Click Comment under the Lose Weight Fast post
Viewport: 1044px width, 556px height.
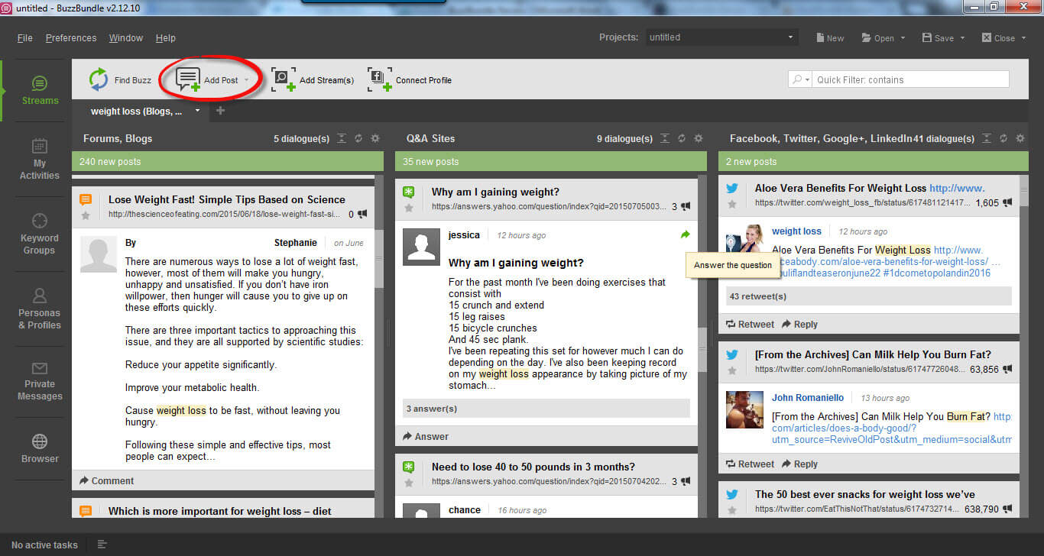(x=106, y=480)
